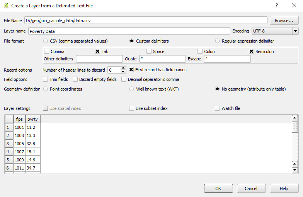This screenshot has width=303, height=197.
Task: Select Custom delimiters radio button
Action: [x=131, y=41]
